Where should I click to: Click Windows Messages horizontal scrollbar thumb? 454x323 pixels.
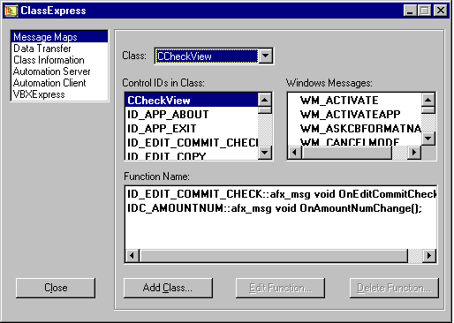[x=346, y=153]
